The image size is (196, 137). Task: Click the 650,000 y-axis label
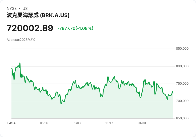[182, 118]
